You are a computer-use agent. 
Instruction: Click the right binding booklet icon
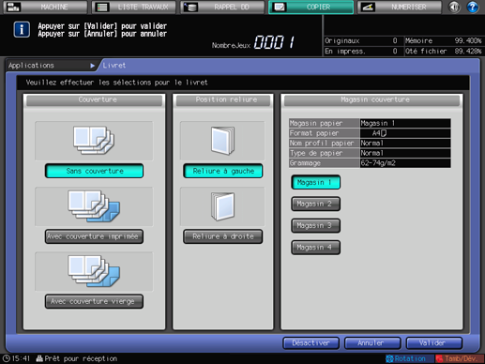point(222,206)
